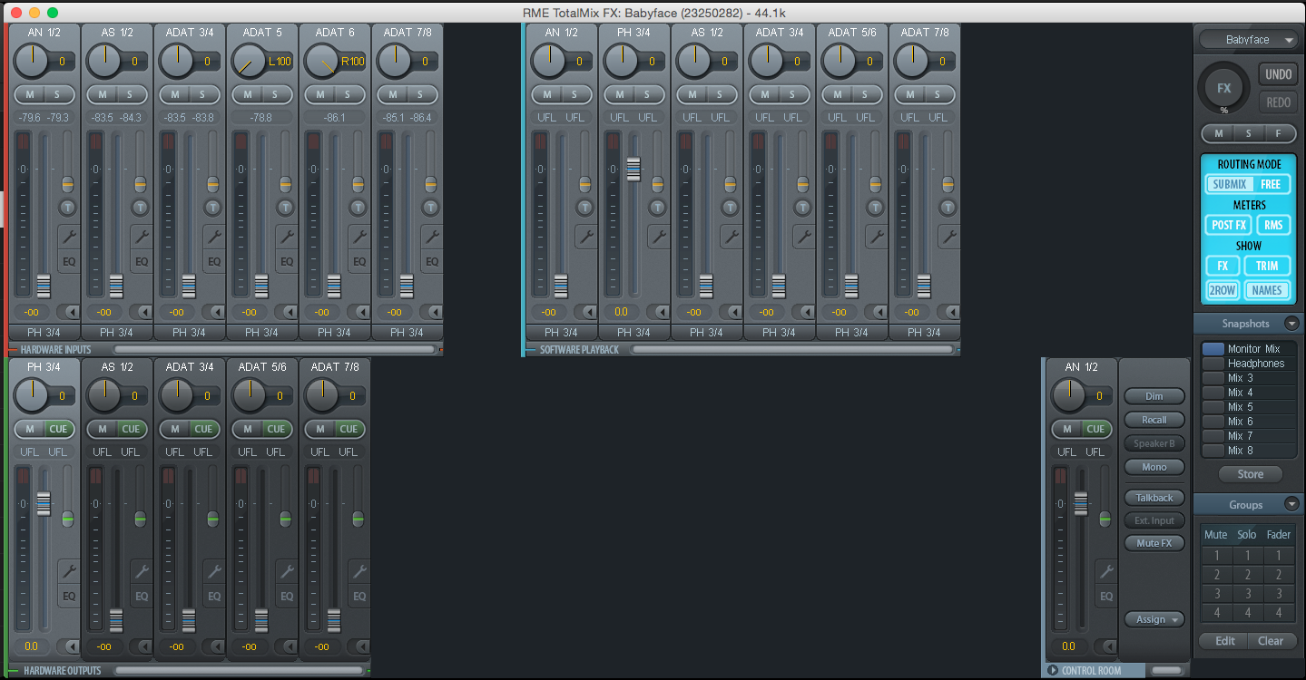
Task: Open settings wrench on Hardware Outputs ADAT 7/8
Action: 359,571
